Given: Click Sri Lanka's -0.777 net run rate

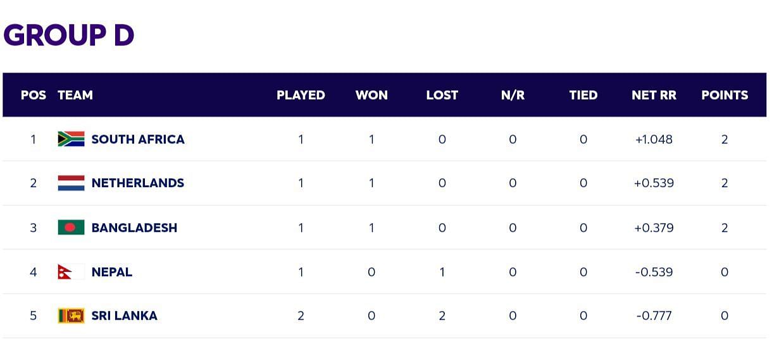Looking at the screenshot, I should tap(654, 315).
